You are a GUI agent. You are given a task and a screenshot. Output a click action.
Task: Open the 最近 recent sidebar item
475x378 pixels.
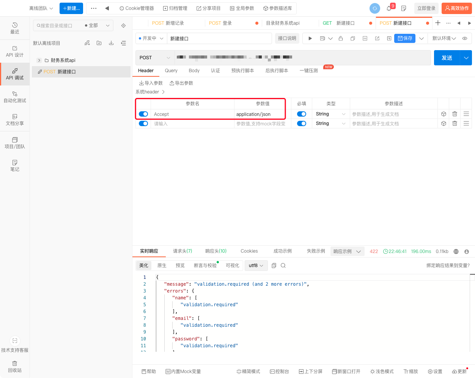[x=15, y=28]
